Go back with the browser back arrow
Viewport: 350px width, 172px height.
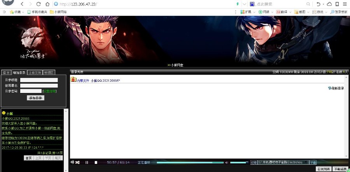tap(22, 4)
